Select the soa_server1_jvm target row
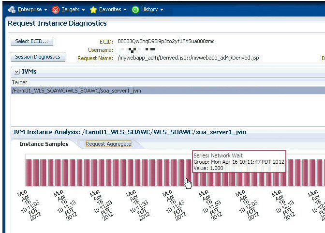 click(x=168, y=91)
